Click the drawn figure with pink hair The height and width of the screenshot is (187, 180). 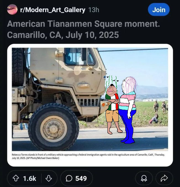tap(129, 110)
